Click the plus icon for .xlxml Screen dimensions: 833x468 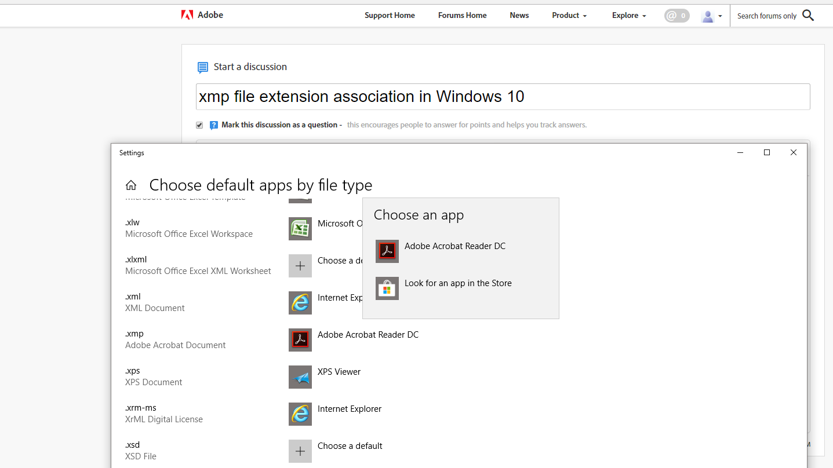(x=300, y=266)
